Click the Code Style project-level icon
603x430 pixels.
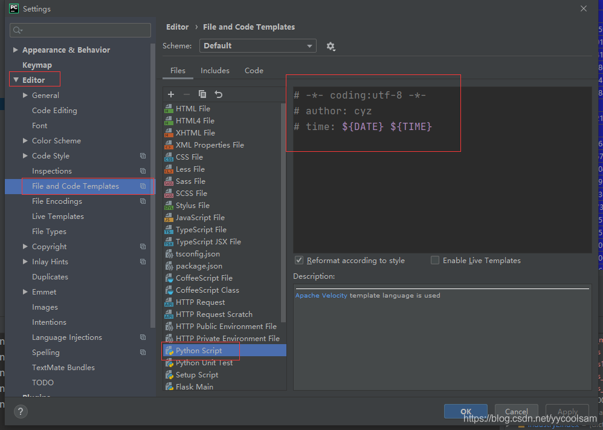(143, 156)
